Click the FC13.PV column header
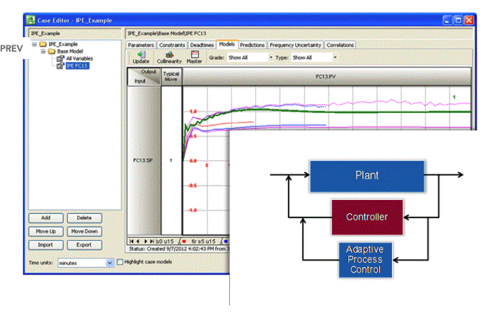Viewport: 495px width, 331px height. [x=327, y=76]
